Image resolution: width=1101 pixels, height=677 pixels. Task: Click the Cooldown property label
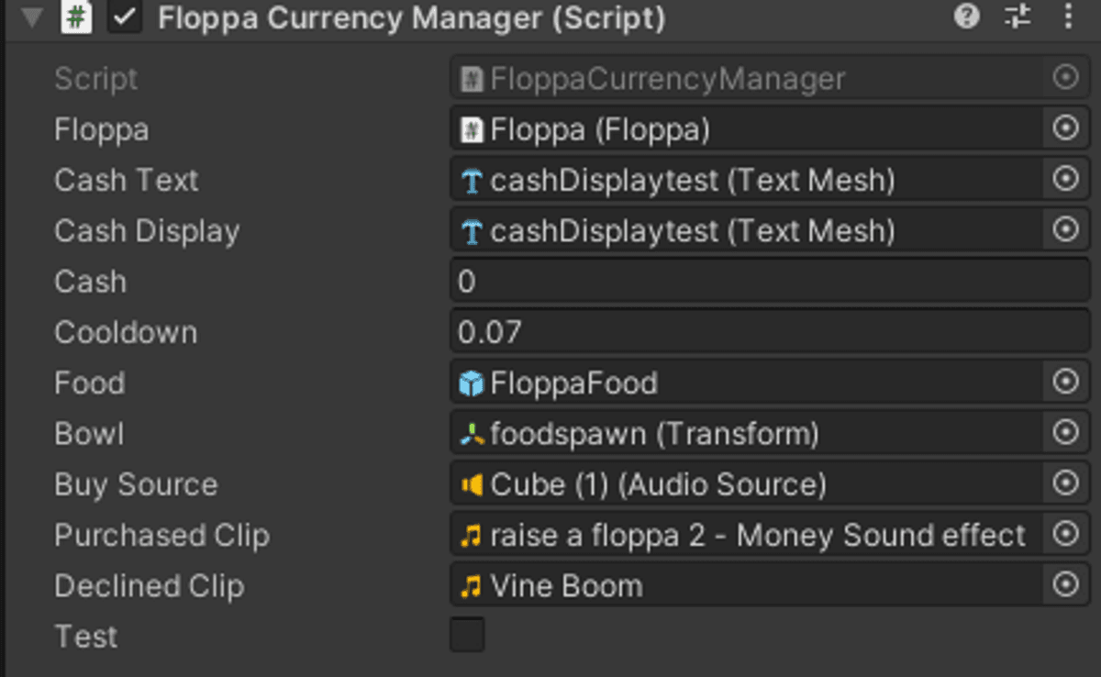pyautogui.click(x=126, y=331)
